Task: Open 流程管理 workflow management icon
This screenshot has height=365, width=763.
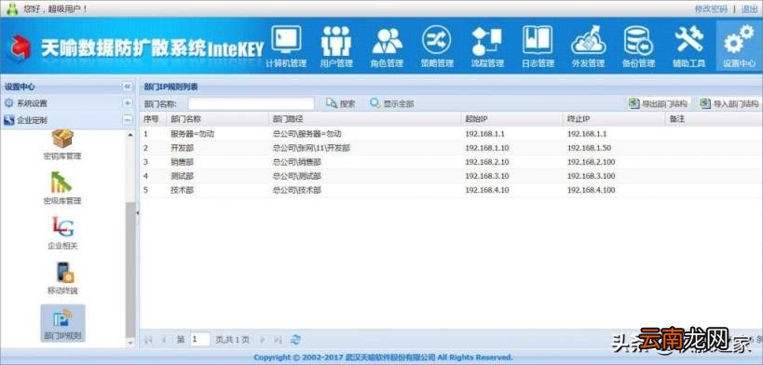Action: tap(487, 47)
